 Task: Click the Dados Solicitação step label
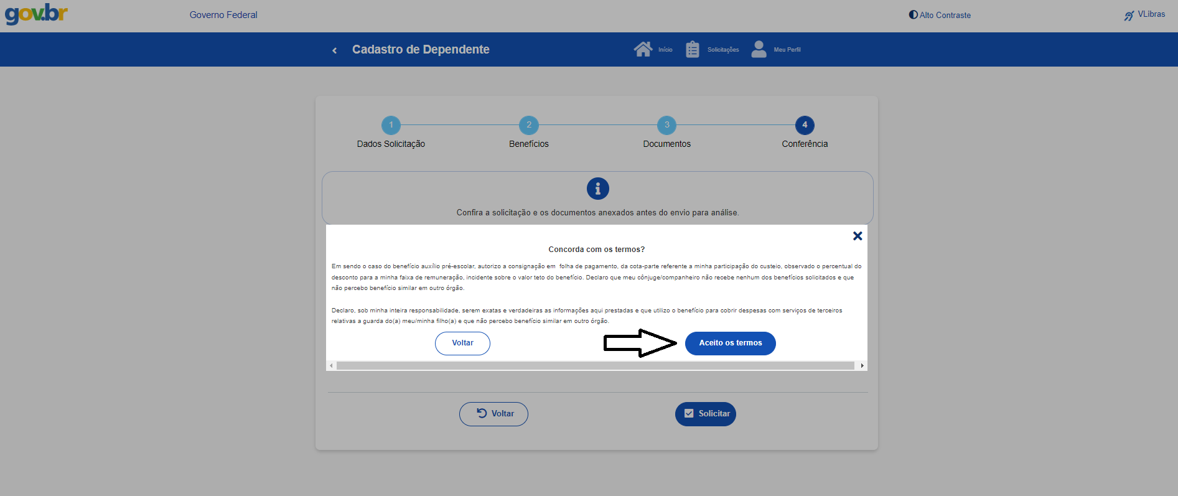pyautogui.click(x=391, y=144)
